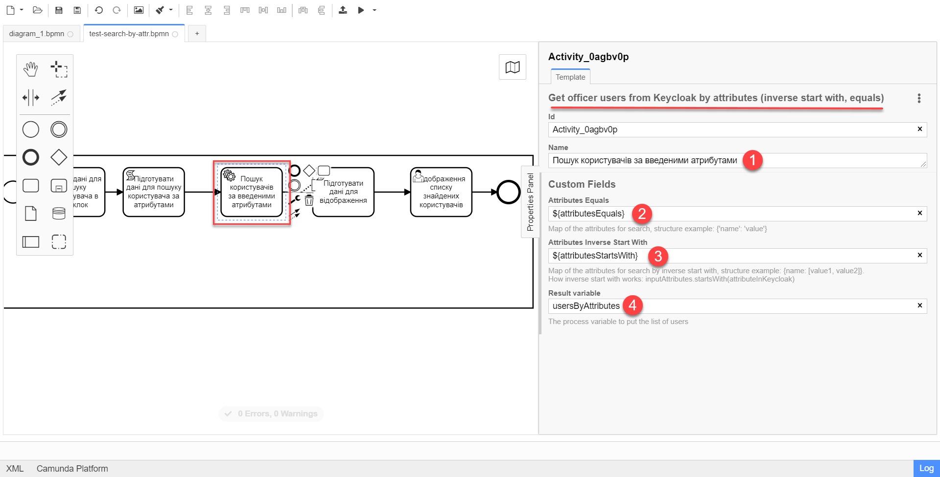Expand the run instance dropdown arrow

click(375, 10)
